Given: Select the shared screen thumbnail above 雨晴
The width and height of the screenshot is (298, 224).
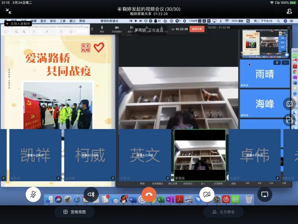Looking at the screenshot, I should coord(265,43).
